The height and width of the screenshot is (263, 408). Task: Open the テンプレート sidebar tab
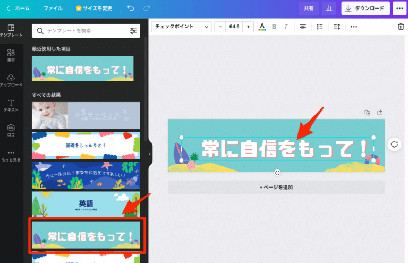tap(11, 30)
